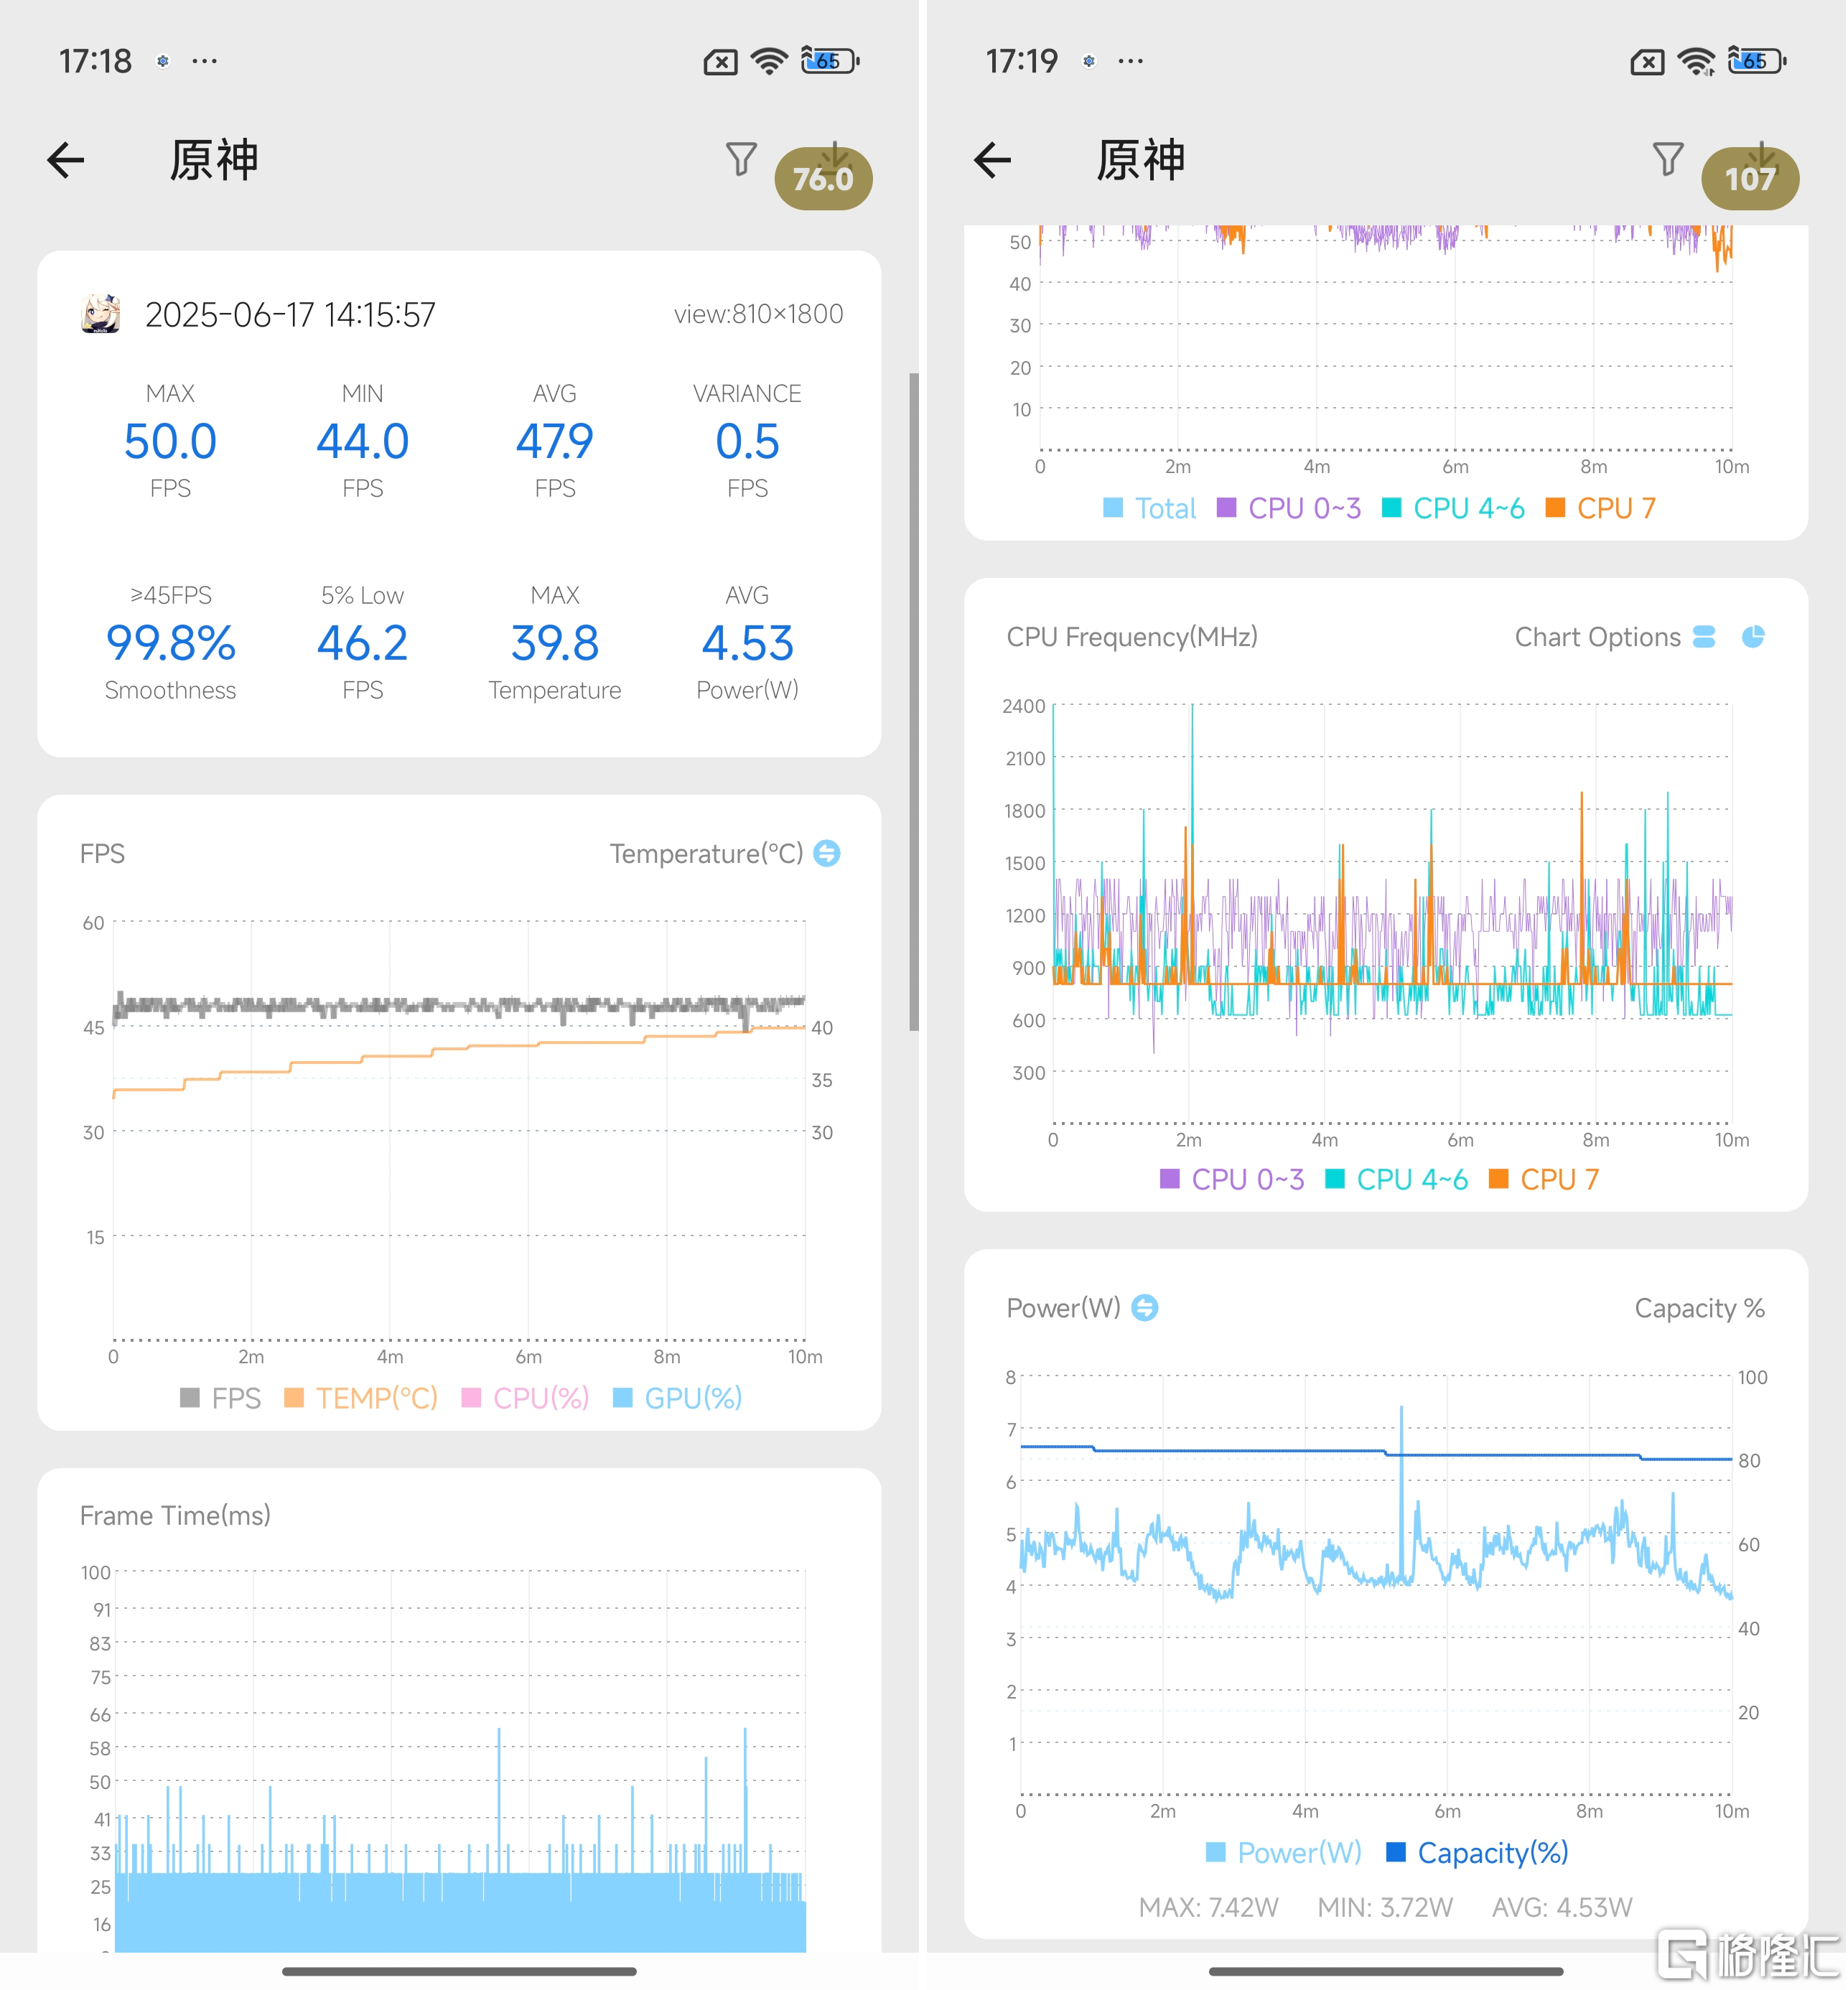The image size is (1848, 1990).
Task: Select the MAX 50.0 FPS value
Action: pyautogui.click(x=170, y=441)
